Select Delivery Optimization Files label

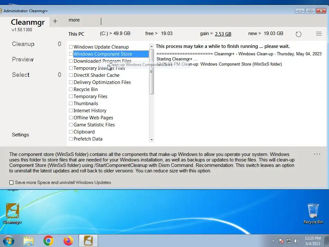[x=102, y=82]
